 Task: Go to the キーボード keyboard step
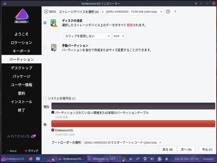pos(21,51)
